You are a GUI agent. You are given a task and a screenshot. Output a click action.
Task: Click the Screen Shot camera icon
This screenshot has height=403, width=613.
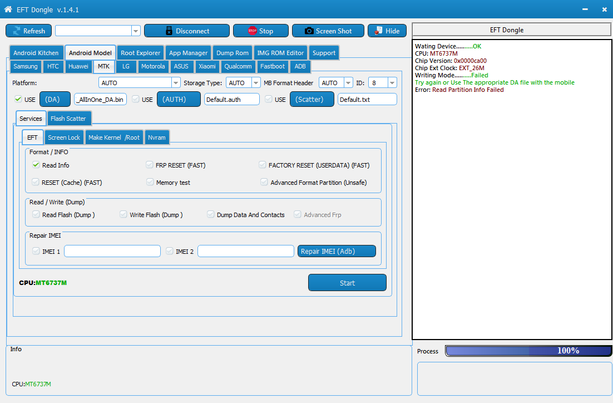click(x=309, y=31)
